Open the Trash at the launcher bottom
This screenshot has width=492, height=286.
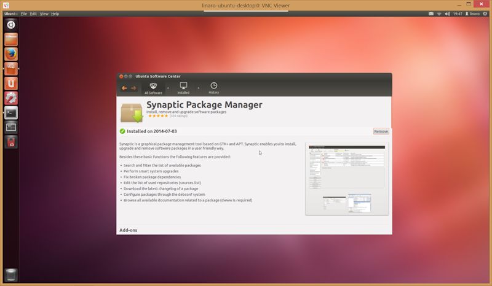click(x=11, y=275)
